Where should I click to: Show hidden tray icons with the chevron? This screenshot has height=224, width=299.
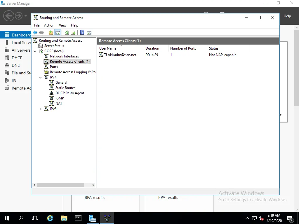(x=247, y=218)
